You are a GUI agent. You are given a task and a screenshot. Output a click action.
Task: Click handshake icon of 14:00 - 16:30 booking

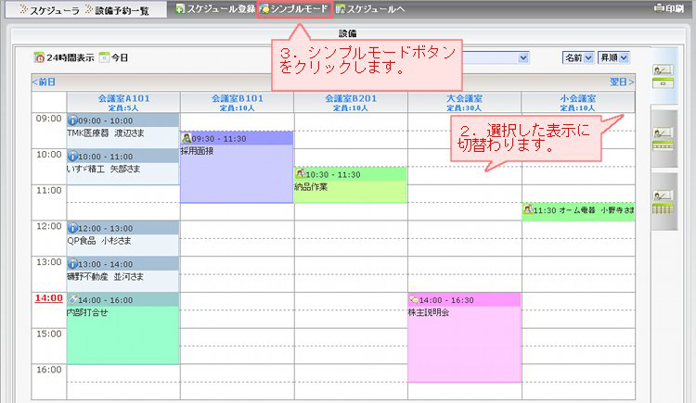click(x=414, y=300)
